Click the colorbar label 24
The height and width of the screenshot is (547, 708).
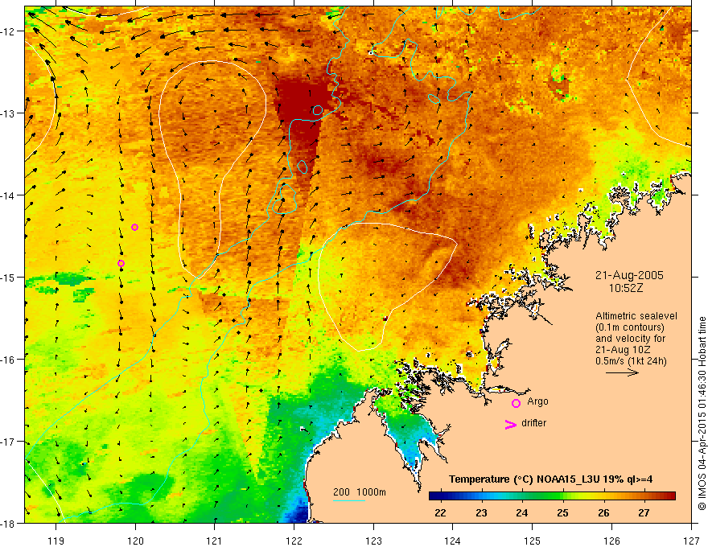pyautogui.click(x=522, y=513)
